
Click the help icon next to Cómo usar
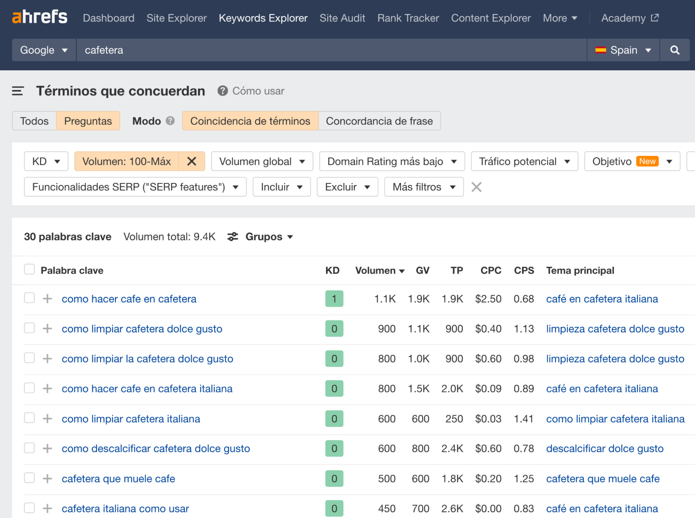pyautogui.click(x=223, y=91)
